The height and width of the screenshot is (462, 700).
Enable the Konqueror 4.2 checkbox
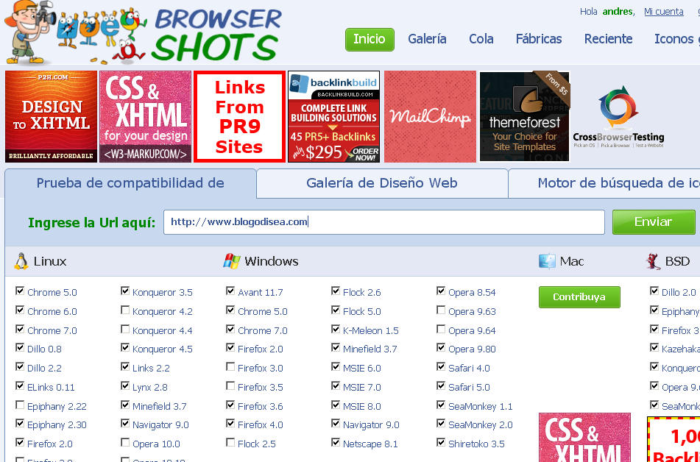[x=125, y=310]
